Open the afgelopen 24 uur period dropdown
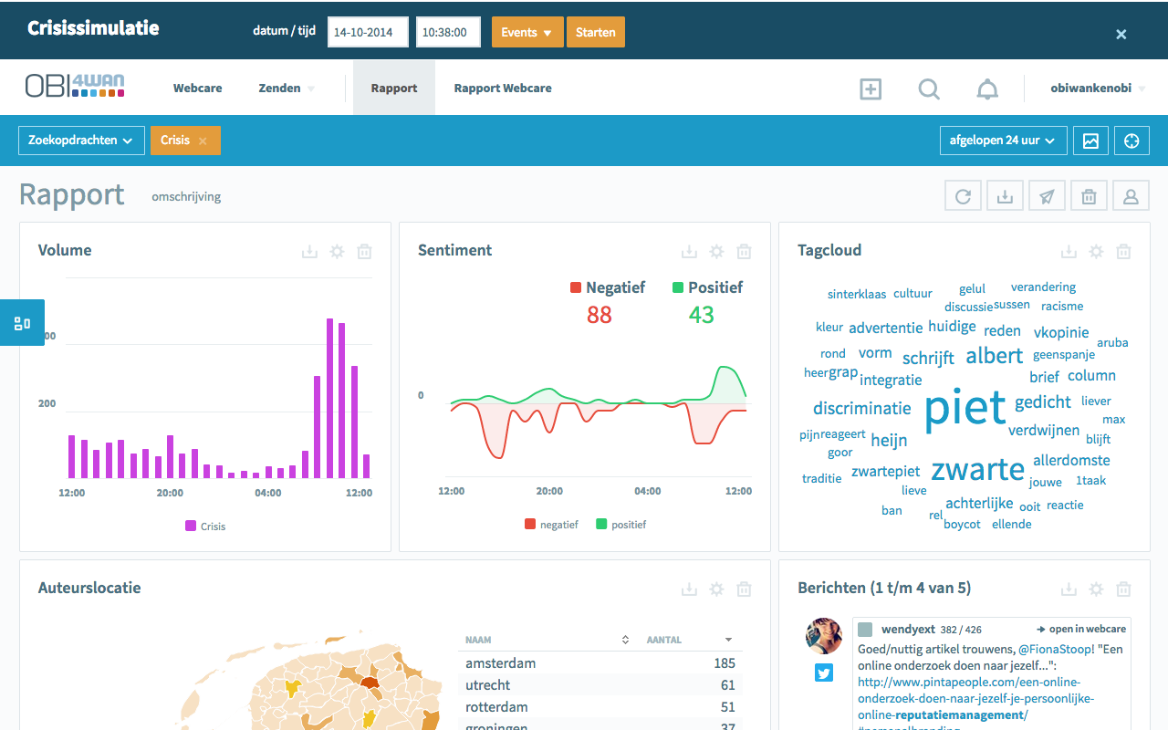Viewport: 1168px width, 730px height. 1002,141
